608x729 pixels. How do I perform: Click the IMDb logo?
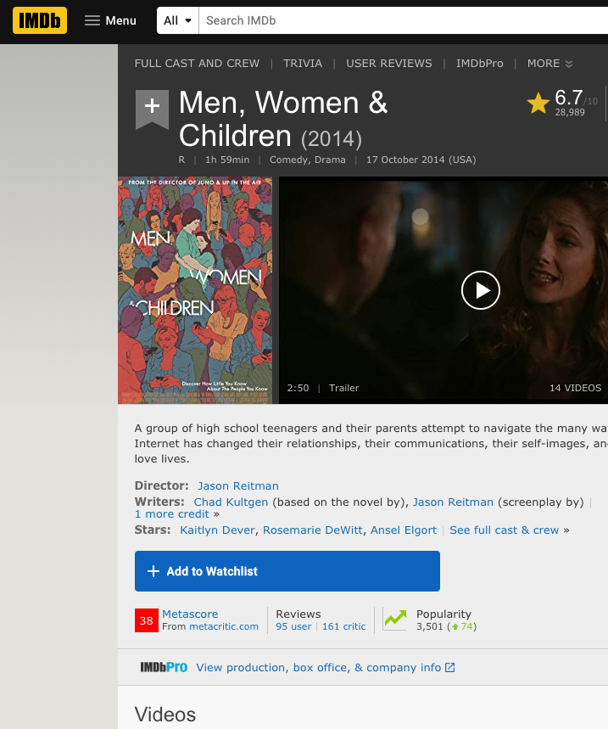(x=40, y=20)
